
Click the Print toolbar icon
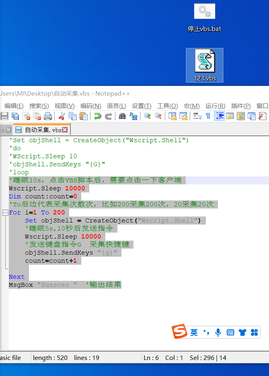tap(48, 116)
